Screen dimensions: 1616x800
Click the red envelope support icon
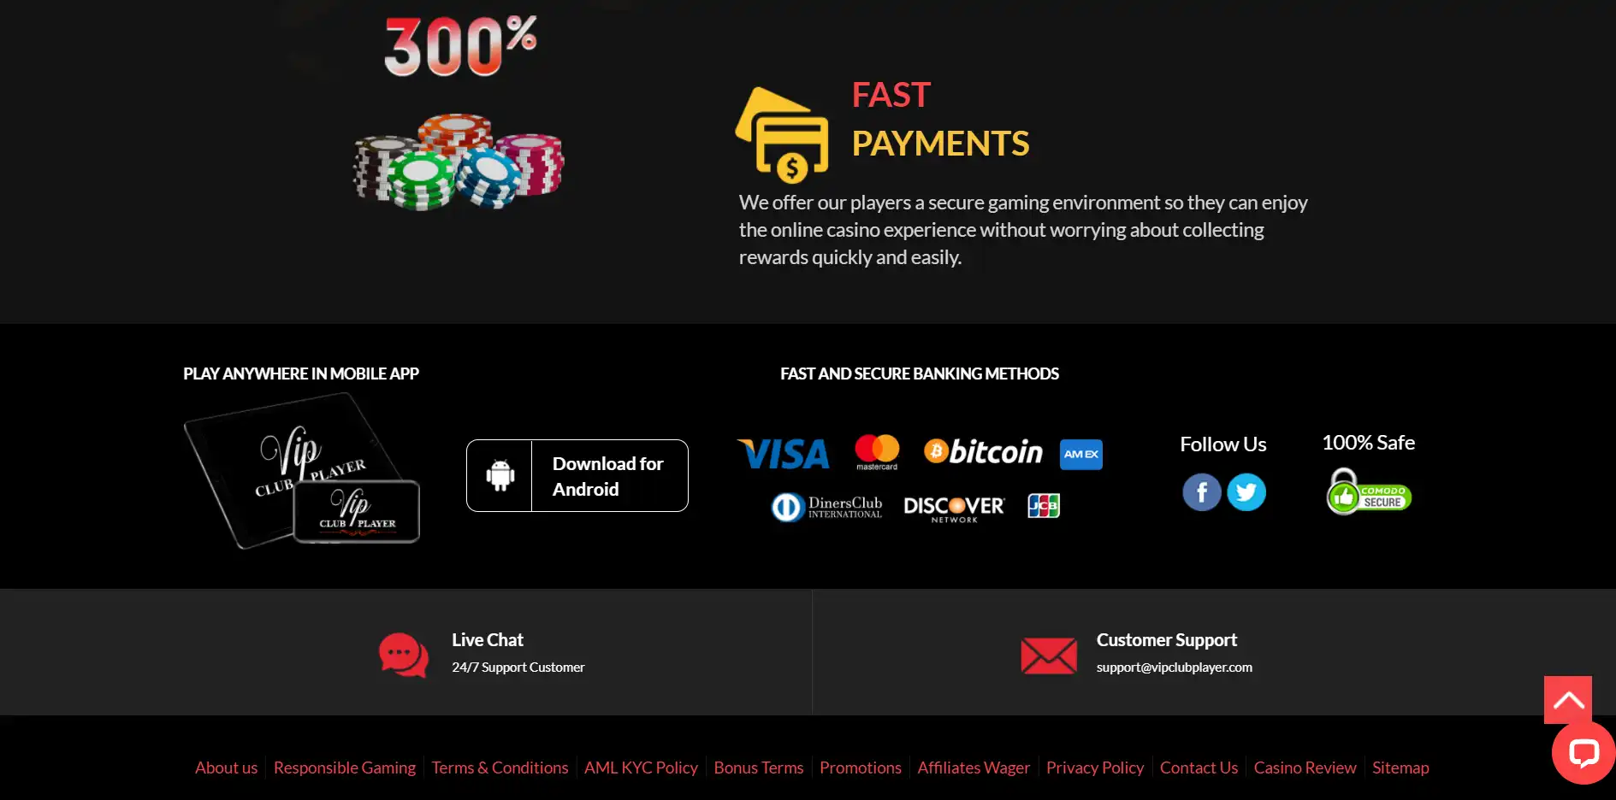1049,656
